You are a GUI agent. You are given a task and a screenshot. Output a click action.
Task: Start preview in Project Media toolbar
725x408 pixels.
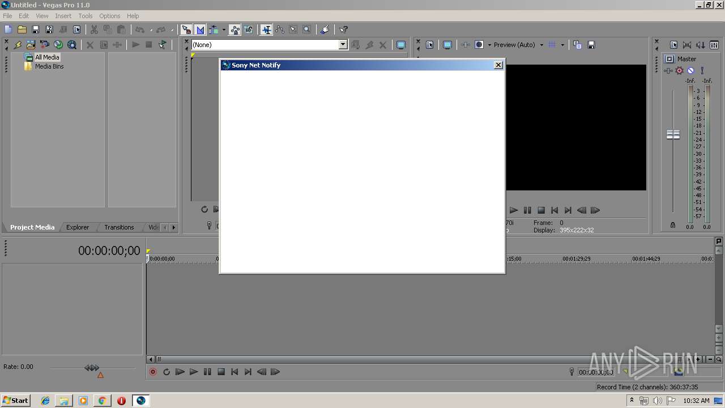135,45
